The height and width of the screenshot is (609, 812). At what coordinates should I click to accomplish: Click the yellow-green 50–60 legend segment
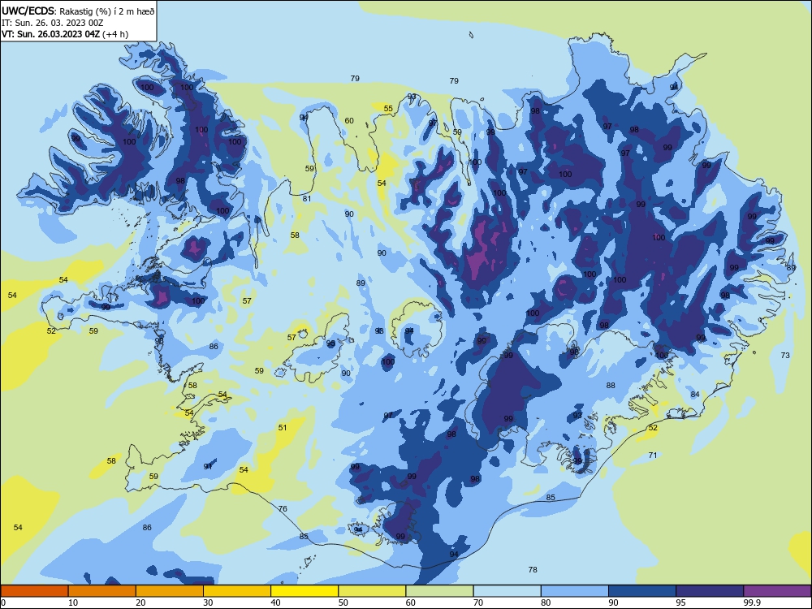pyautogui.click(x=372, y=591)
